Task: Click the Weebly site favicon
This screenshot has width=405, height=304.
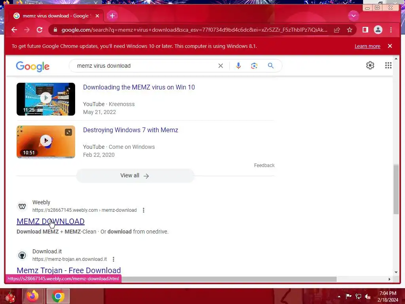Action: coord(22,206)
